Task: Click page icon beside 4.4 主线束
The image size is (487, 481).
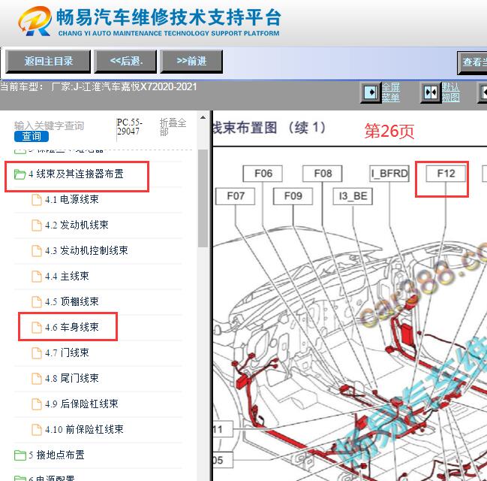Action: (x=37, y=277)
